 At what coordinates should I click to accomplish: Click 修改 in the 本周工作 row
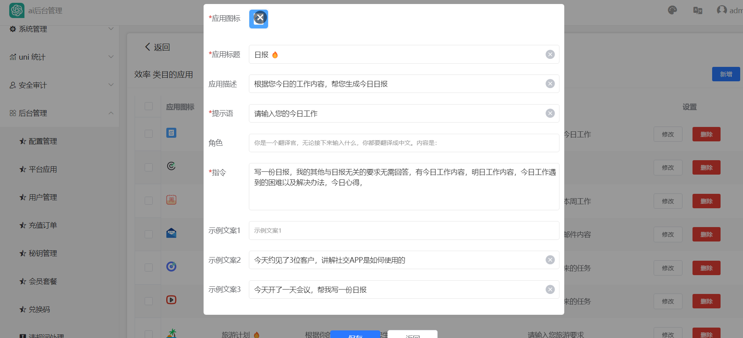coord(668,201)
